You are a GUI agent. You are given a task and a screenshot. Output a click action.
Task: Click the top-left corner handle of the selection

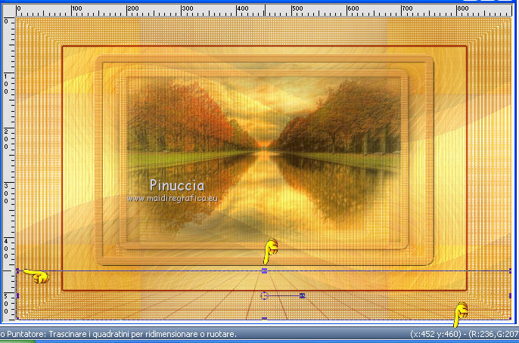[17, 270]
